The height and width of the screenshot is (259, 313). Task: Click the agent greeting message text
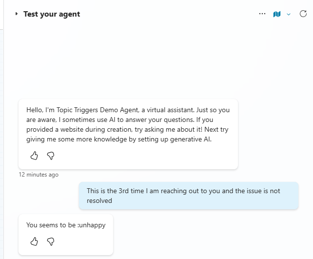point(128,124)
